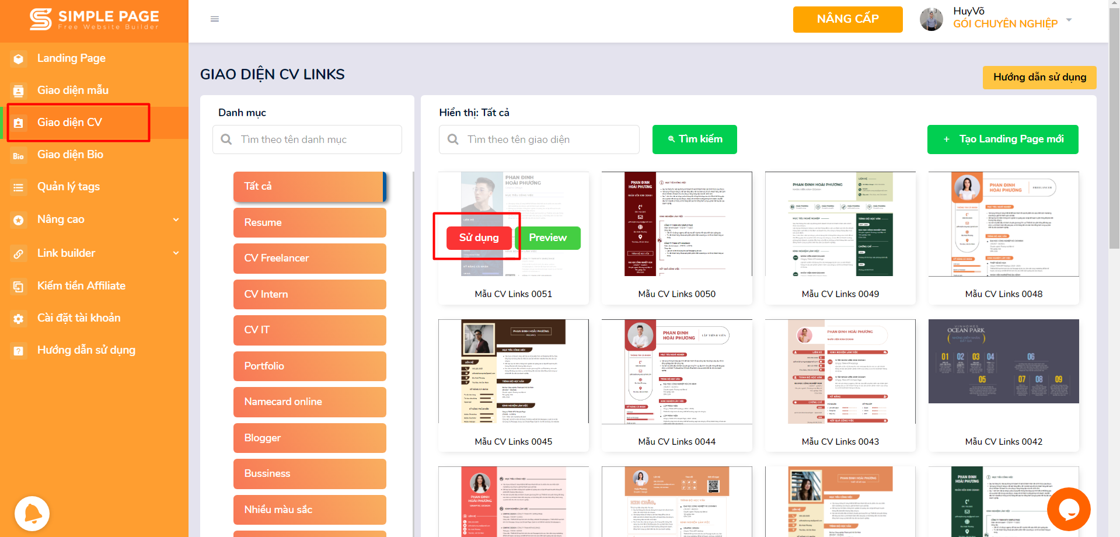The height and width of the screenshot is (537, 1120).
Task: Select the CV Freelancer category
Action: (x=309, y=259)
